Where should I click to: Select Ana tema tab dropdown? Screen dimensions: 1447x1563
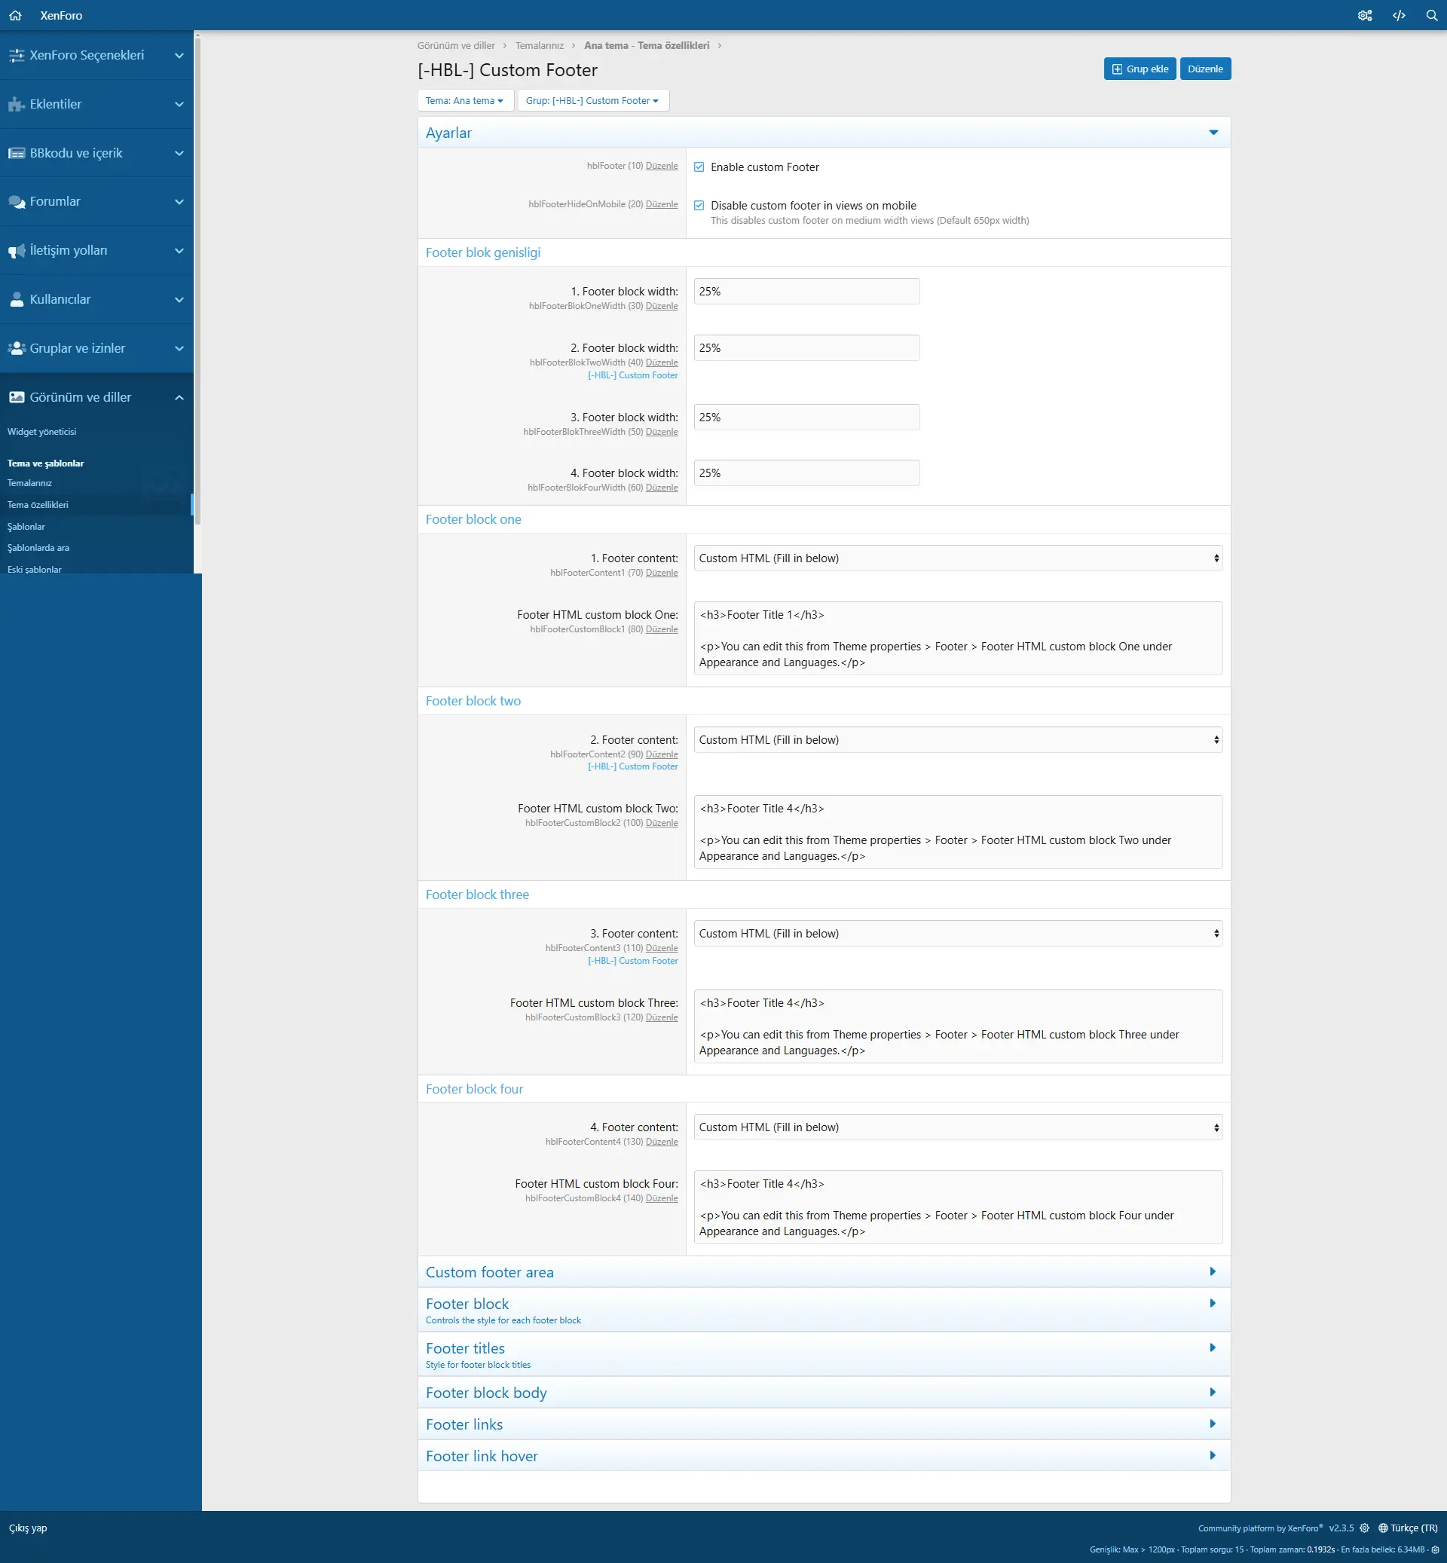pyautogui.click(x=463, y=99)
